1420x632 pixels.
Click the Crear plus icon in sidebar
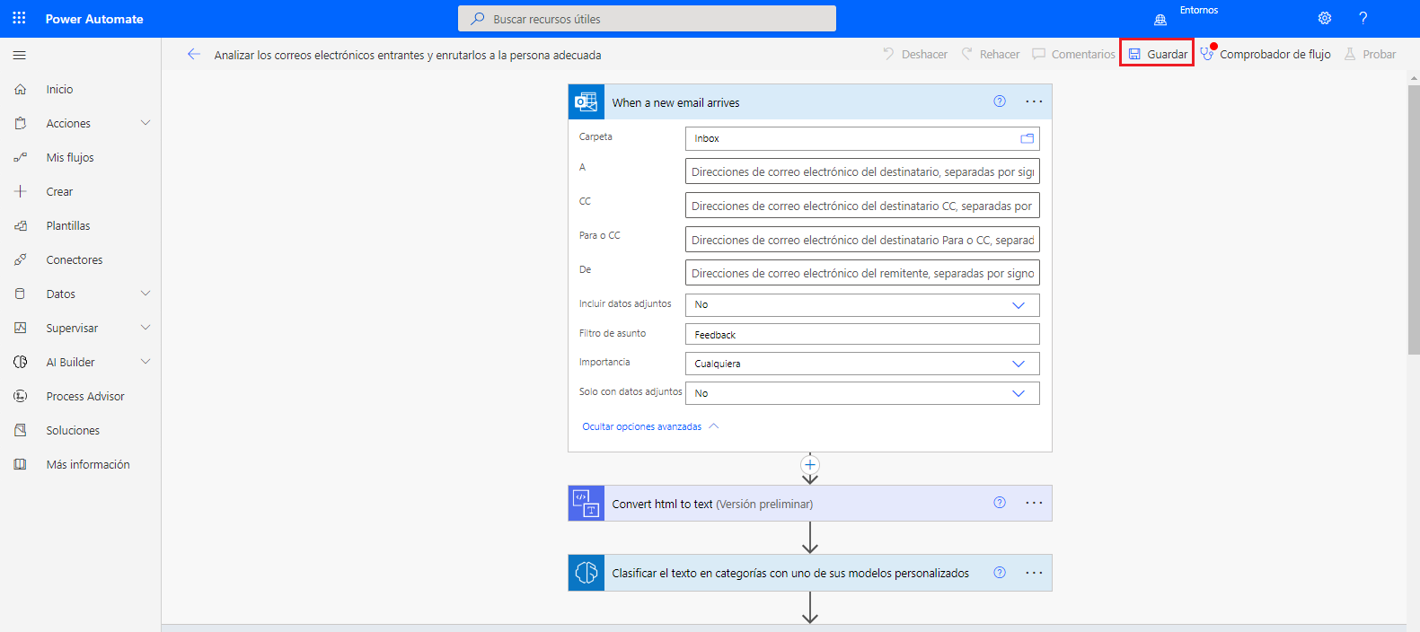(21, 191)
